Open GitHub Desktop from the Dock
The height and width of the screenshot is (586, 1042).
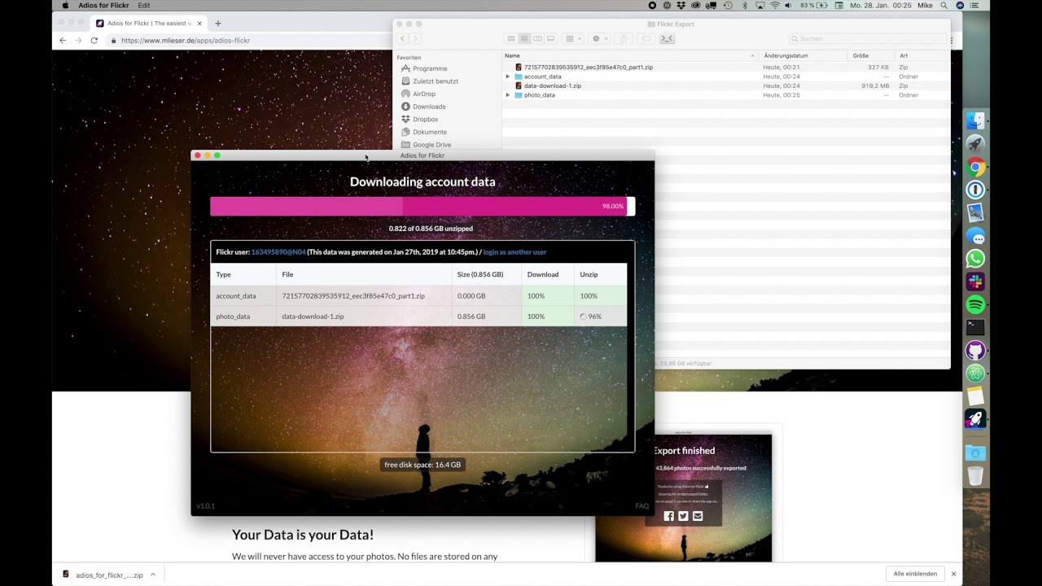975,350
